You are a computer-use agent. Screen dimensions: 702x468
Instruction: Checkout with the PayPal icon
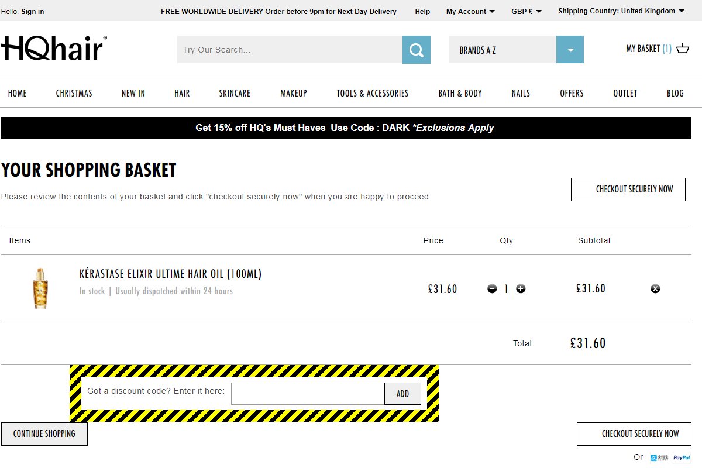[681, 457]
